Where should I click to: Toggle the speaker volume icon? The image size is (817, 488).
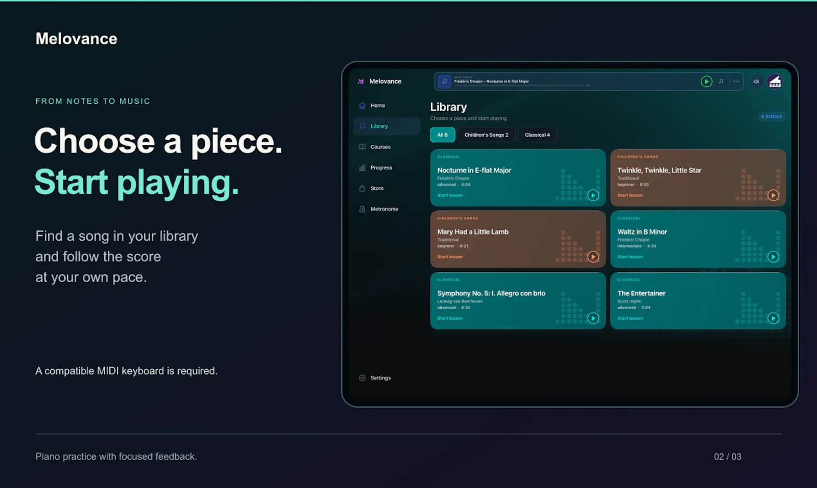point(756,82)
